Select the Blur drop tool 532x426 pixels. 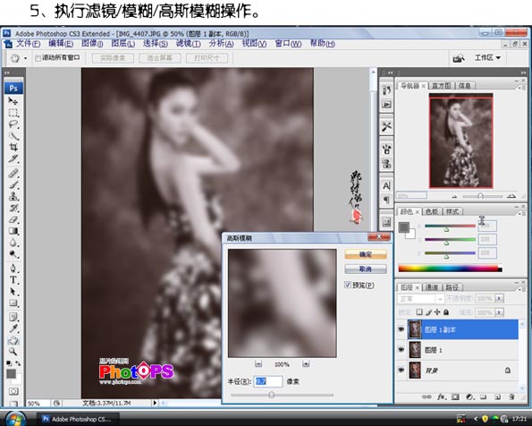tap(13, 243)
